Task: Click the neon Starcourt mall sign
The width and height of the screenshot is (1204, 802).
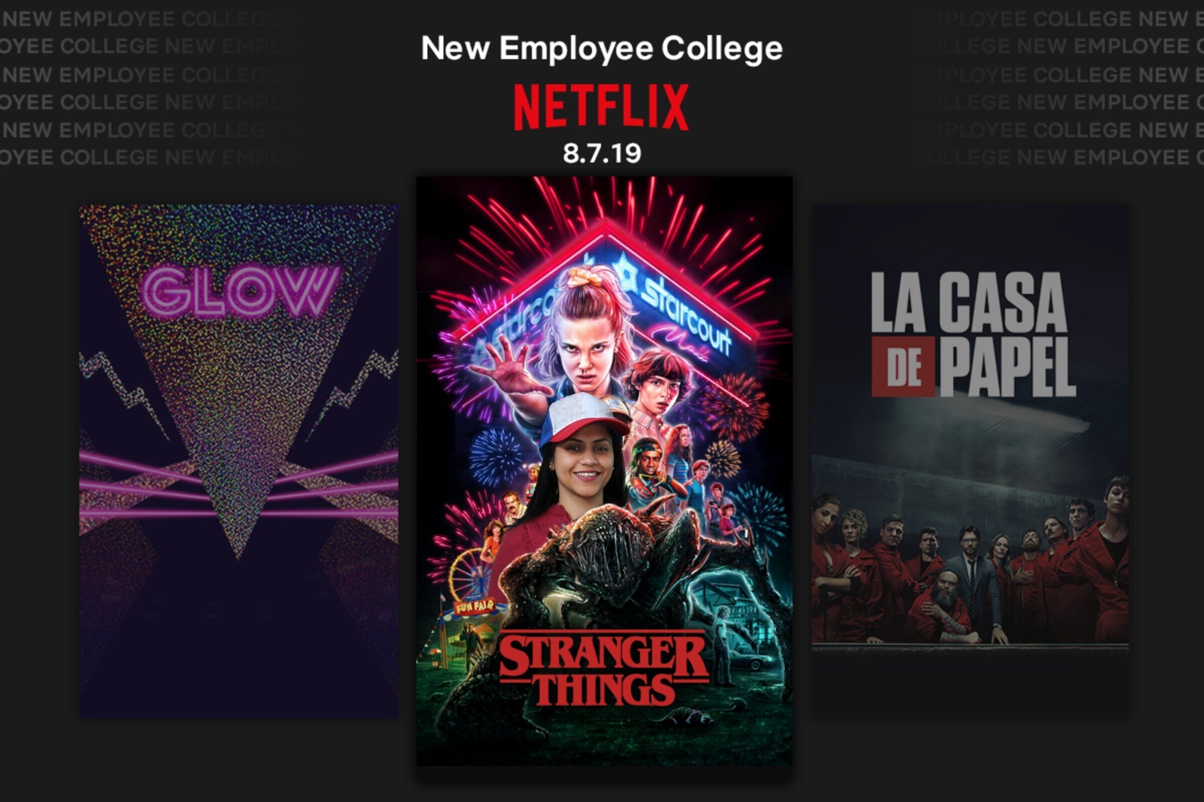Action: tap(604, 302)
